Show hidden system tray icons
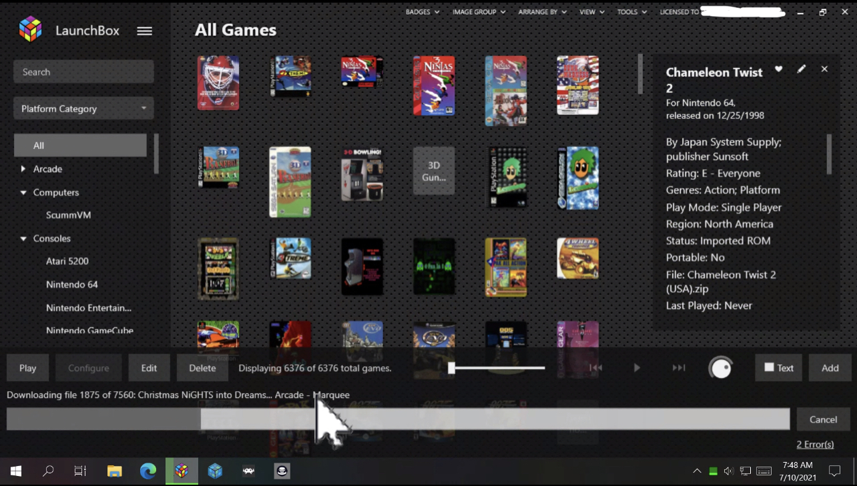 (x=697, y=471)
